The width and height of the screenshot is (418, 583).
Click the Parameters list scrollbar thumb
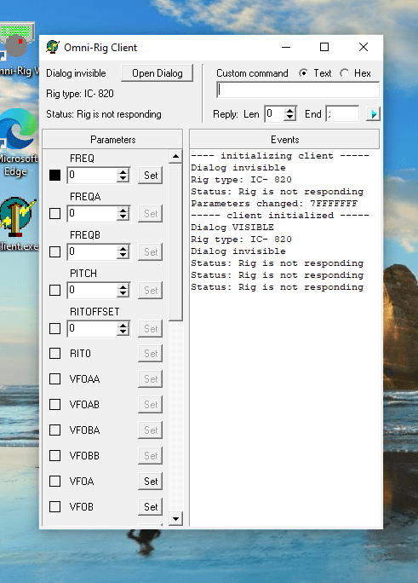175,242
